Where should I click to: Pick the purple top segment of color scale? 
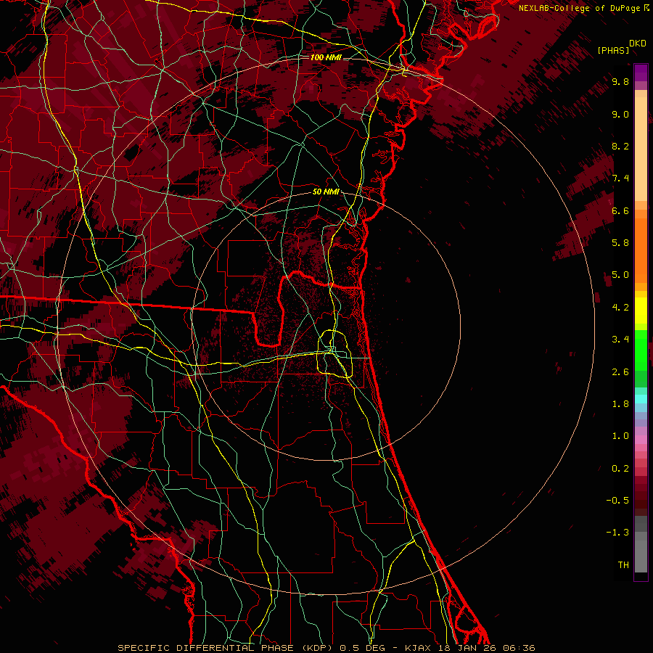pyautogui.click(x=641, y=73)
